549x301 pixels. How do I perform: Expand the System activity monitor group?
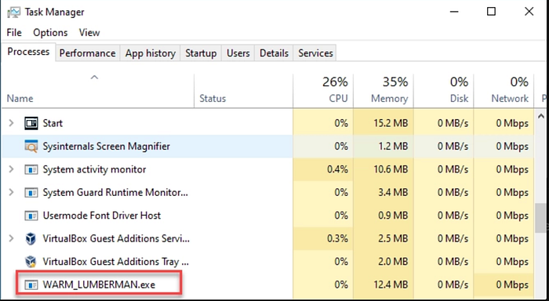pos(11,169)
